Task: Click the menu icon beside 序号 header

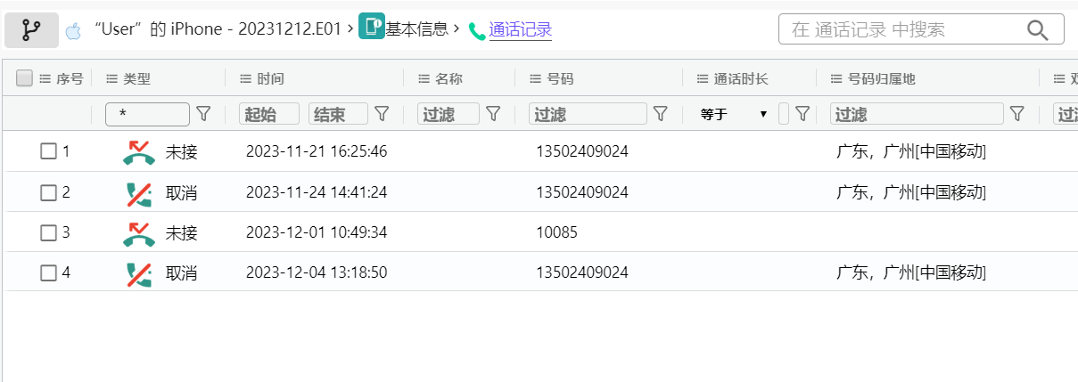Action: 45,79
